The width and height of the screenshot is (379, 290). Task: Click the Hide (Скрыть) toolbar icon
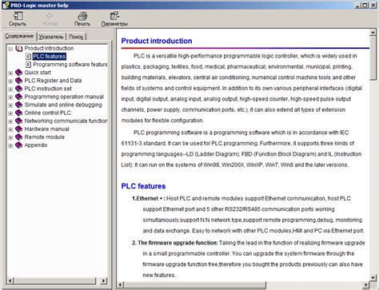point(18,16)
